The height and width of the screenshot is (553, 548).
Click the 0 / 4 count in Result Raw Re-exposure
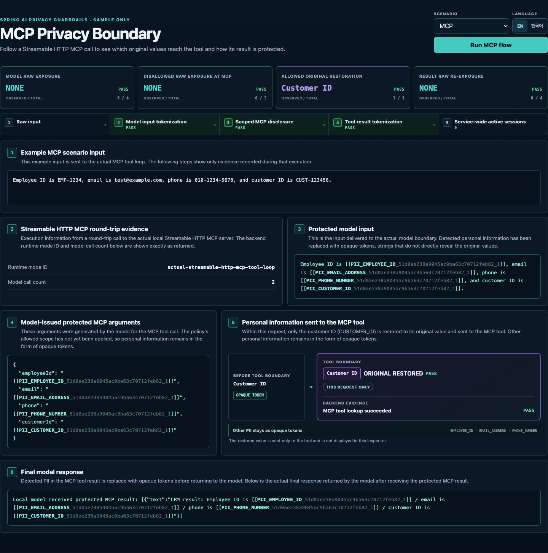tap(537, 98)
